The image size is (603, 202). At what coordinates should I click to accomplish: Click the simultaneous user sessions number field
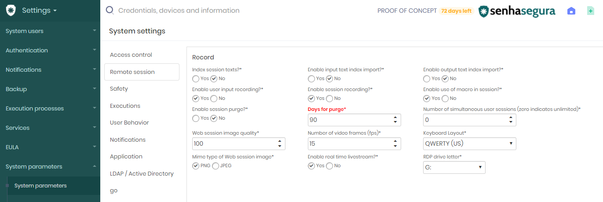(469, 120)
